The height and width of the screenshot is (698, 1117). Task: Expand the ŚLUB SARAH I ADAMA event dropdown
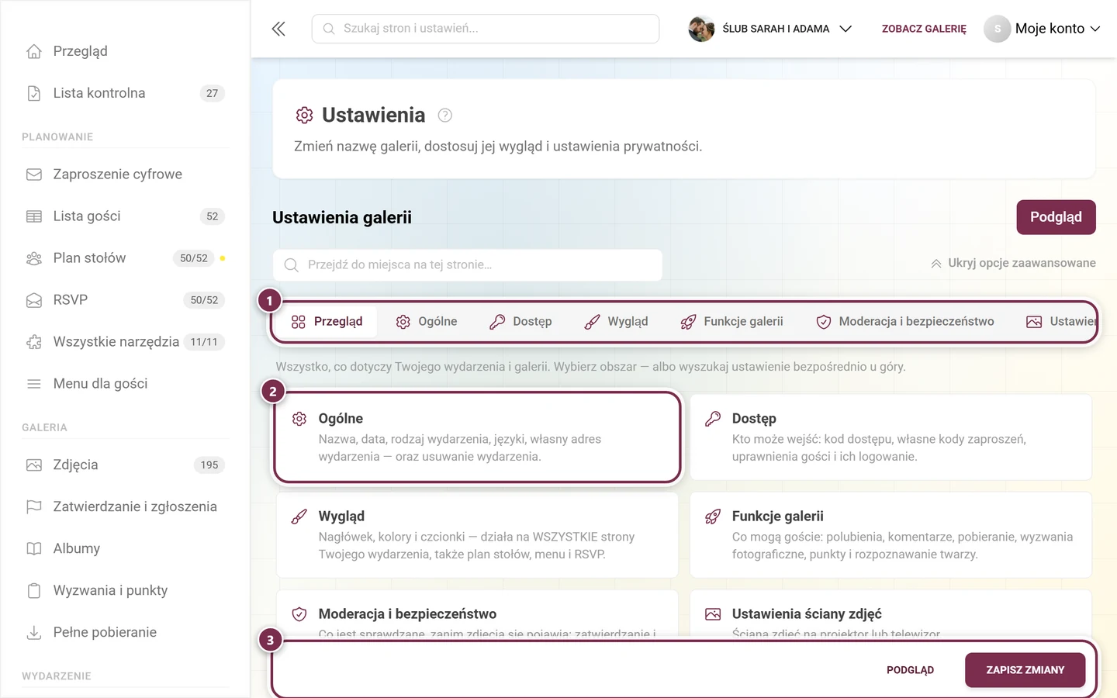point(770,29)
